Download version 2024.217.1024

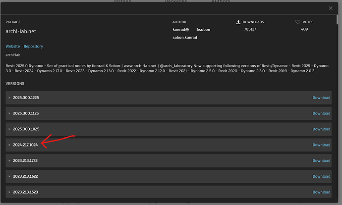pyautogui.click(x=321, y=145)
